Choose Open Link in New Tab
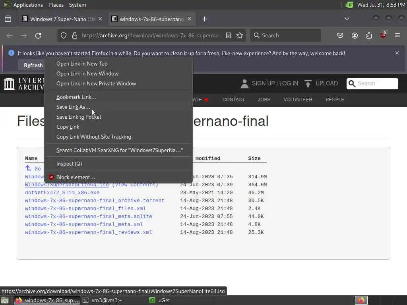Screen dimensions: 407x305 (118, 64)
